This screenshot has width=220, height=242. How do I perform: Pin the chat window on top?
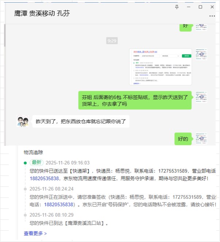click(177, 7)
